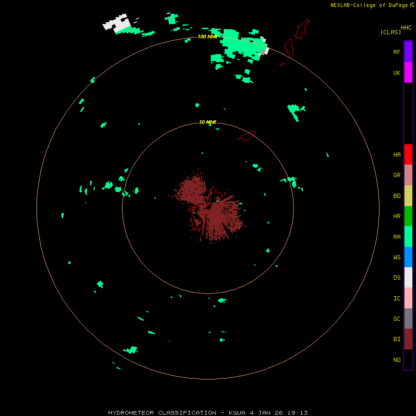Click the GC legend label
The width and height of the screenshot is (416, 416).
point(397,319)
